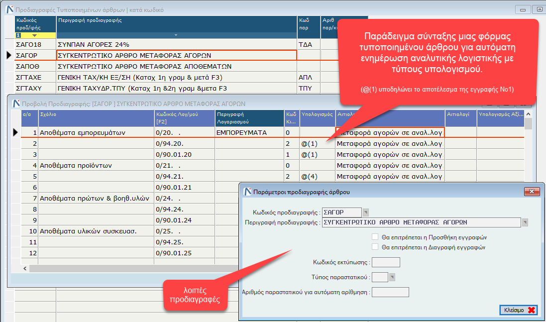Click the @(1) calculation cell in row 3

tap(317, 154)
